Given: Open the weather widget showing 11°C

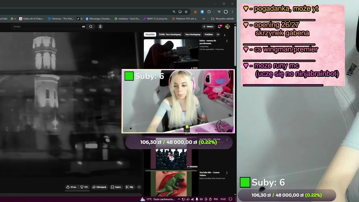Looking at the screenshot, I should pos(157,199).
